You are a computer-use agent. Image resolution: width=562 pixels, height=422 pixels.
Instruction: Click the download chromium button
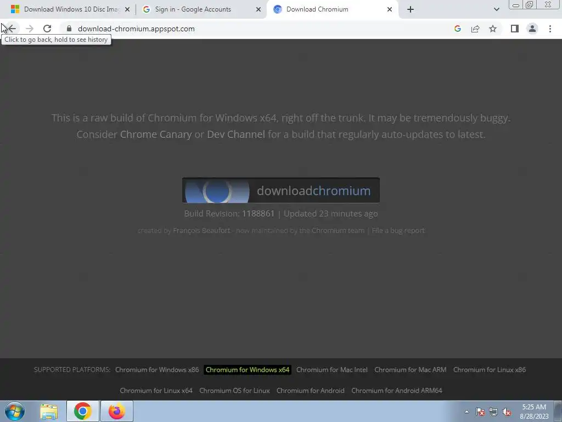(280, 190)
